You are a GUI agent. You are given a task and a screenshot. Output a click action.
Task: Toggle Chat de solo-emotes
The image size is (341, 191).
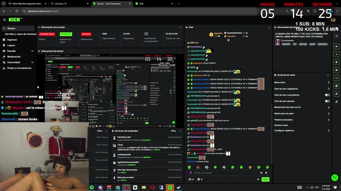pyautogui.click(x=327, y=101)
